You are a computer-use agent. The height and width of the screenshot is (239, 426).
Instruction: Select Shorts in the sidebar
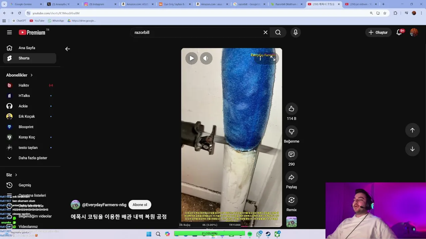pos(30,58)
